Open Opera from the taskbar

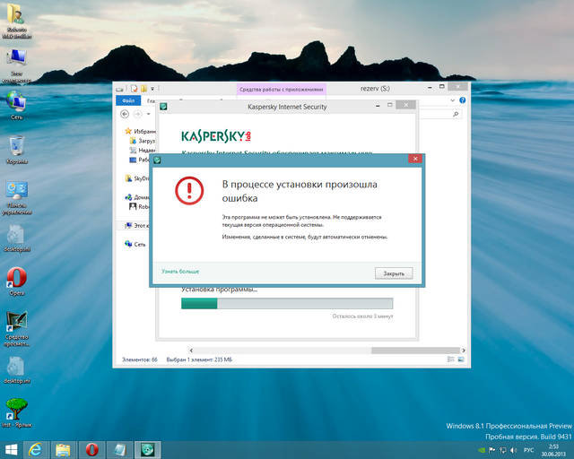91,450
